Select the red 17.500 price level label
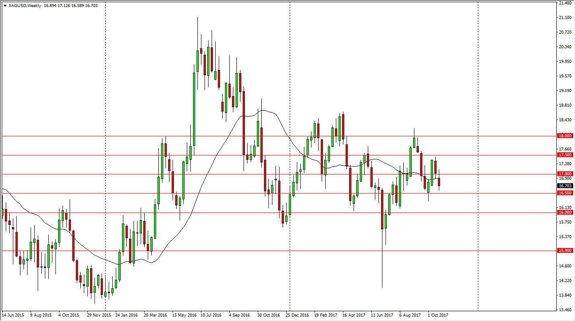575x321 pixels. click(565, 155)
